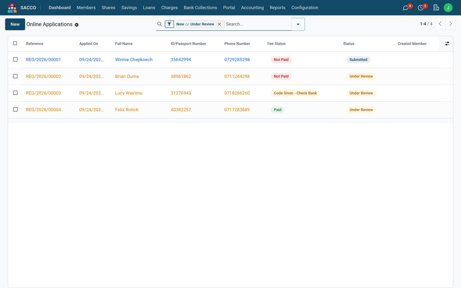Open the company building switcher icon
The height and width of the screenshot is (288, 461).
[436, 8]
